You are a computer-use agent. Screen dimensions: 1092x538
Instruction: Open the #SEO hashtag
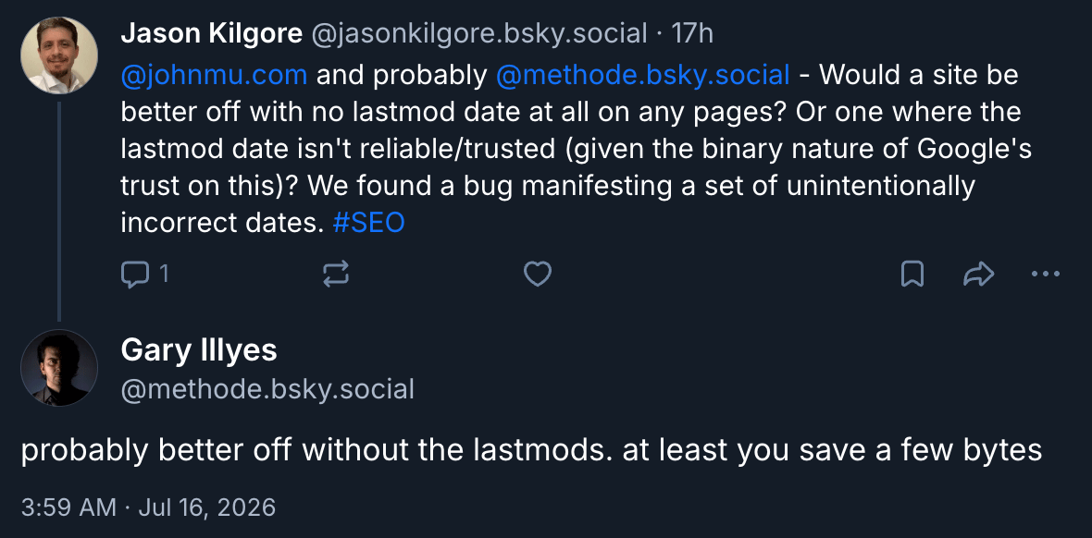[x=369, y=223]
